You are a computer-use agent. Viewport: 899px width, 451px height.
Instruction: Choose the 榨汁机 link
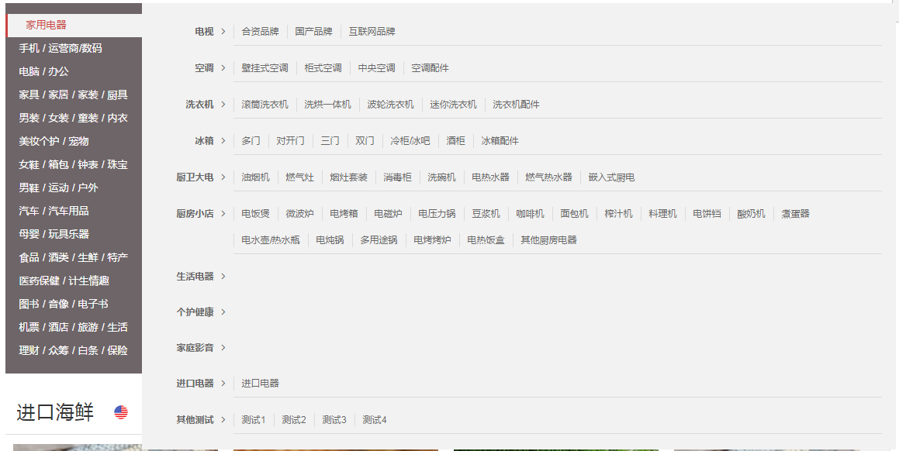pos(619,214)
